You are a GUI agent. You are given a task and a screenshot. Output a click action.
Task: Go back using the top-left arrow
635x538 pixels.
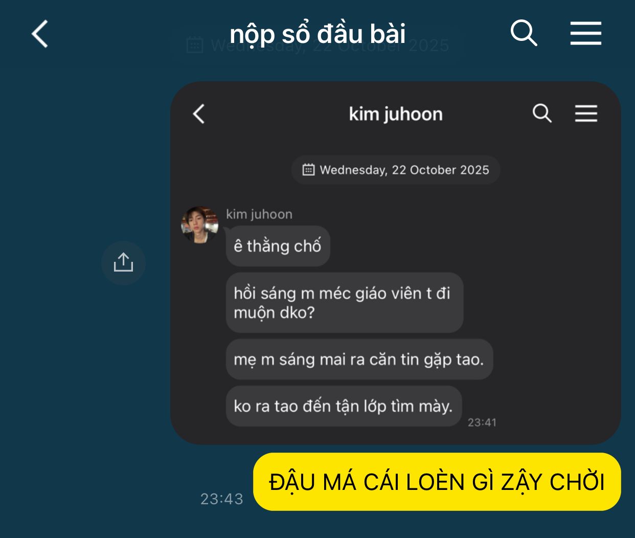point(40,34)
